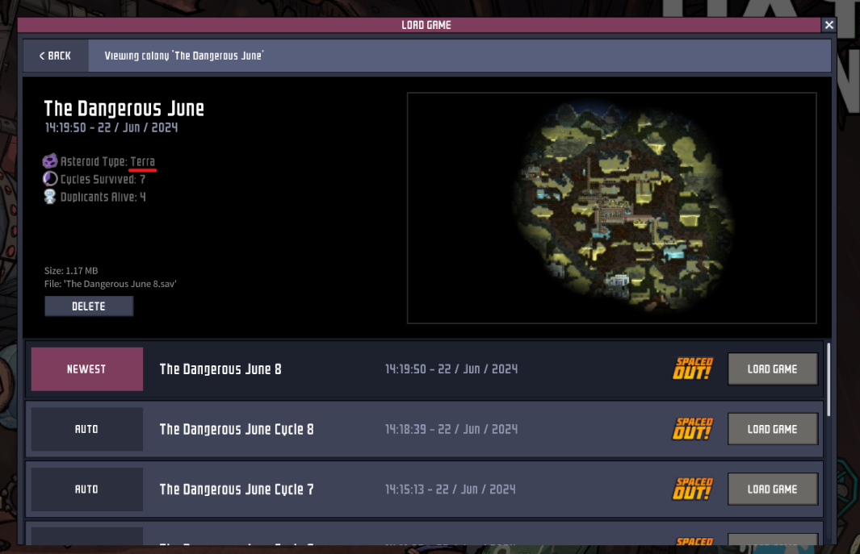Go back using the Back button
Image resolution: width=860 pixels, height=554 pixels.
56,56
